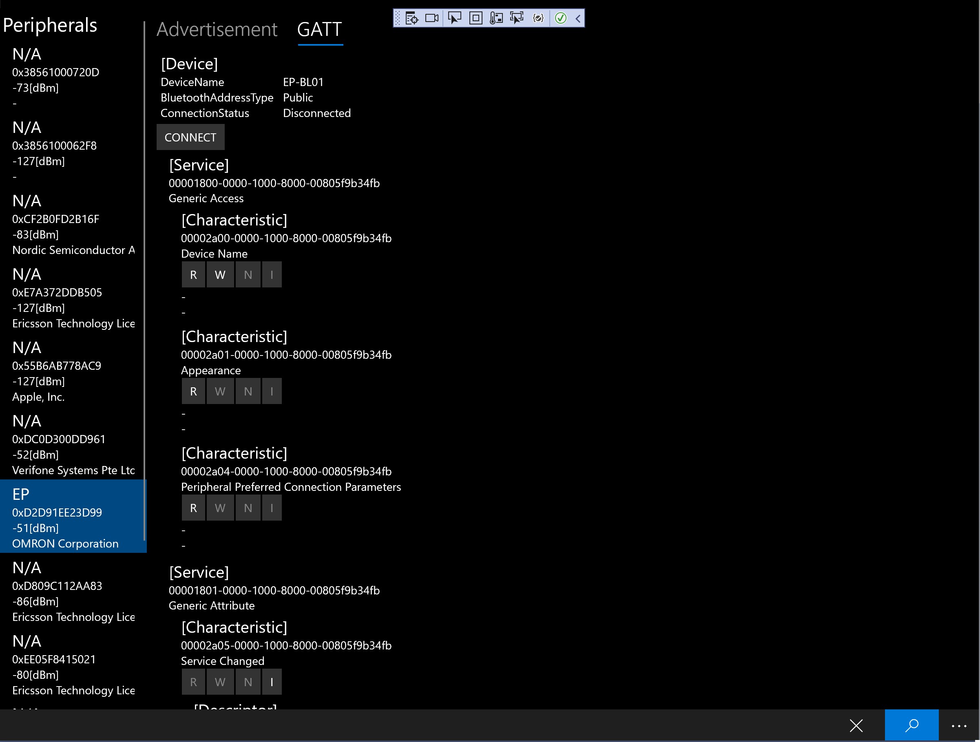
Task: Click the -52[dBm] signal strength text
Action: click(35, 455)
